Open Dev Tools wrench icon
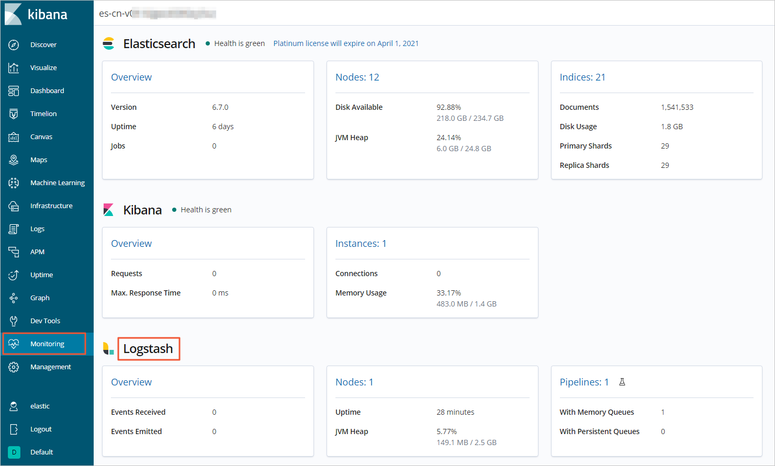Image resolution: width=775 pixels, height=466 pixels. tap(14, 321)
